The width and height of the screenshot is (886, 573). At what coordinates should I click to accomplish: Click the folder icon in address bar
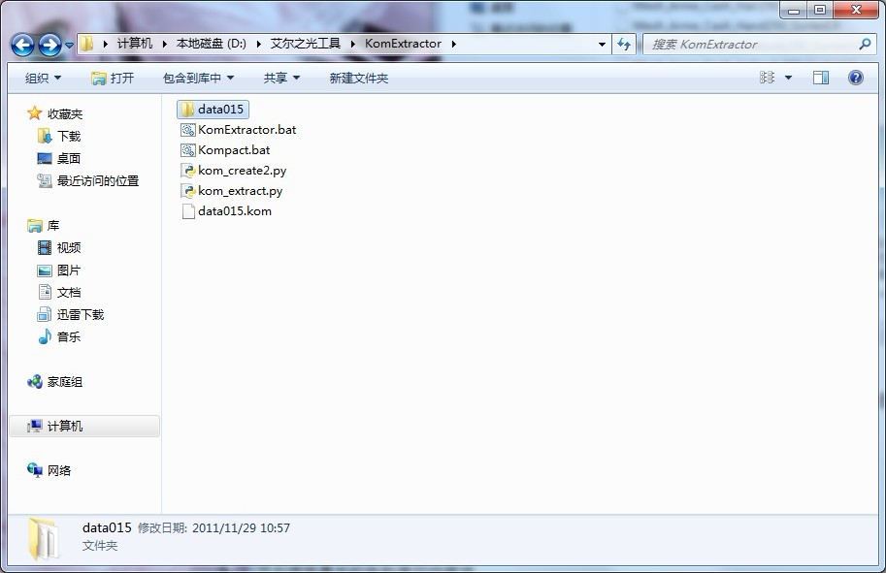coord(87,44)
